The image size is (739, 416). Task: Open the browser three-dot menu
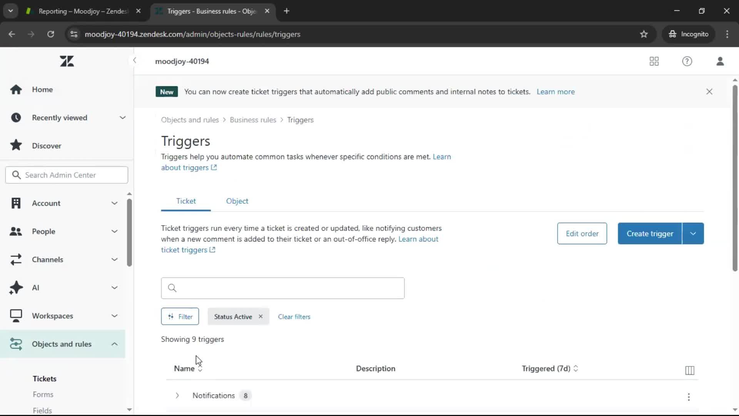pyautogui.click(x=727, y=34)
